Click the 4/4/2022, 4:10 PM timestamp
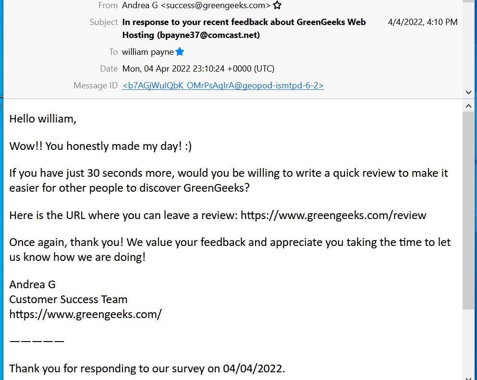Image resolution: width=477 pixels, height=380 pixels. 423,22
